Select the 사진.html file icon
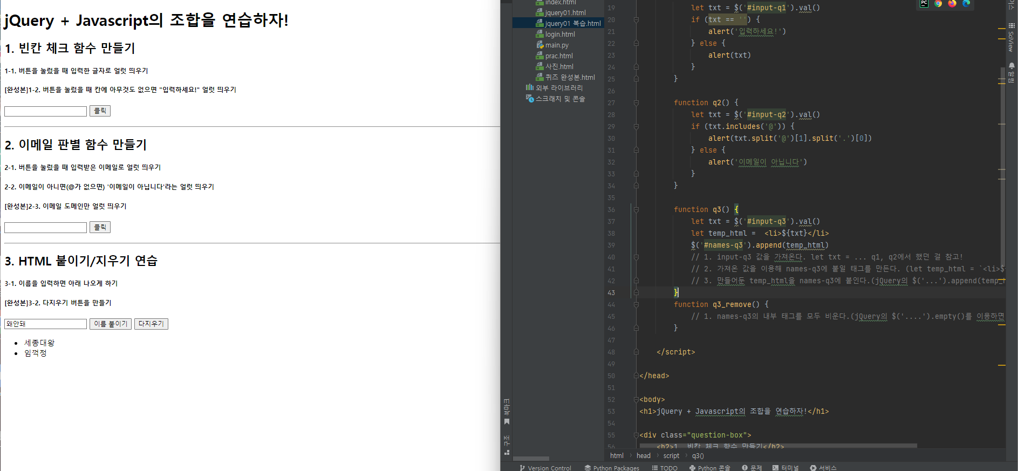Screen dimensions: 1018x471 [539, 66]
